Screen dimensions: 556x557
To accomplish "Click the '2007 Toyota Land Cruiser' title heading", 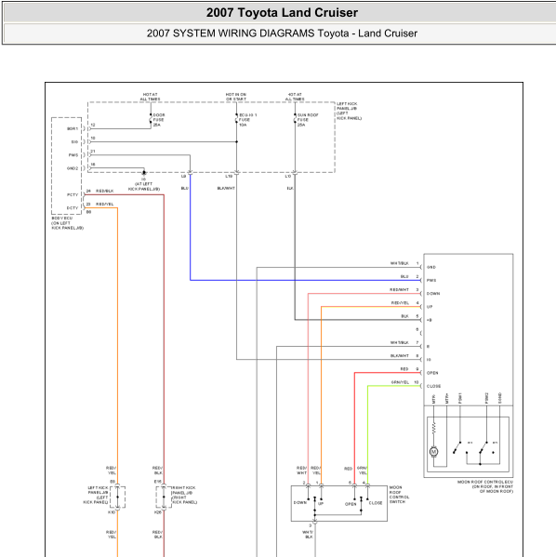I will 282,13.
